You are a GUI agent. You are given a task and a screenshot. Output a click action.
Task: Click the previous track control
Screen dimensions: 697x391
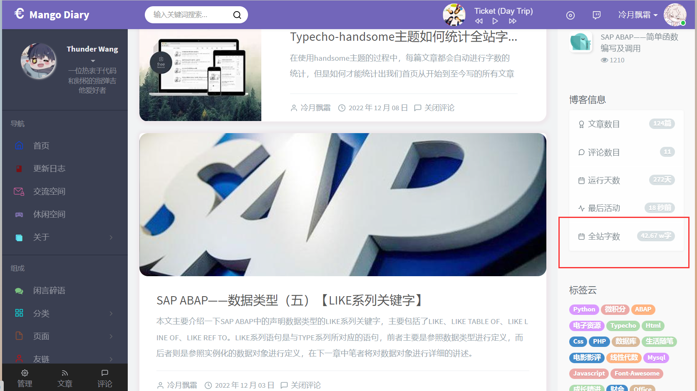click(x=479, y=21)
